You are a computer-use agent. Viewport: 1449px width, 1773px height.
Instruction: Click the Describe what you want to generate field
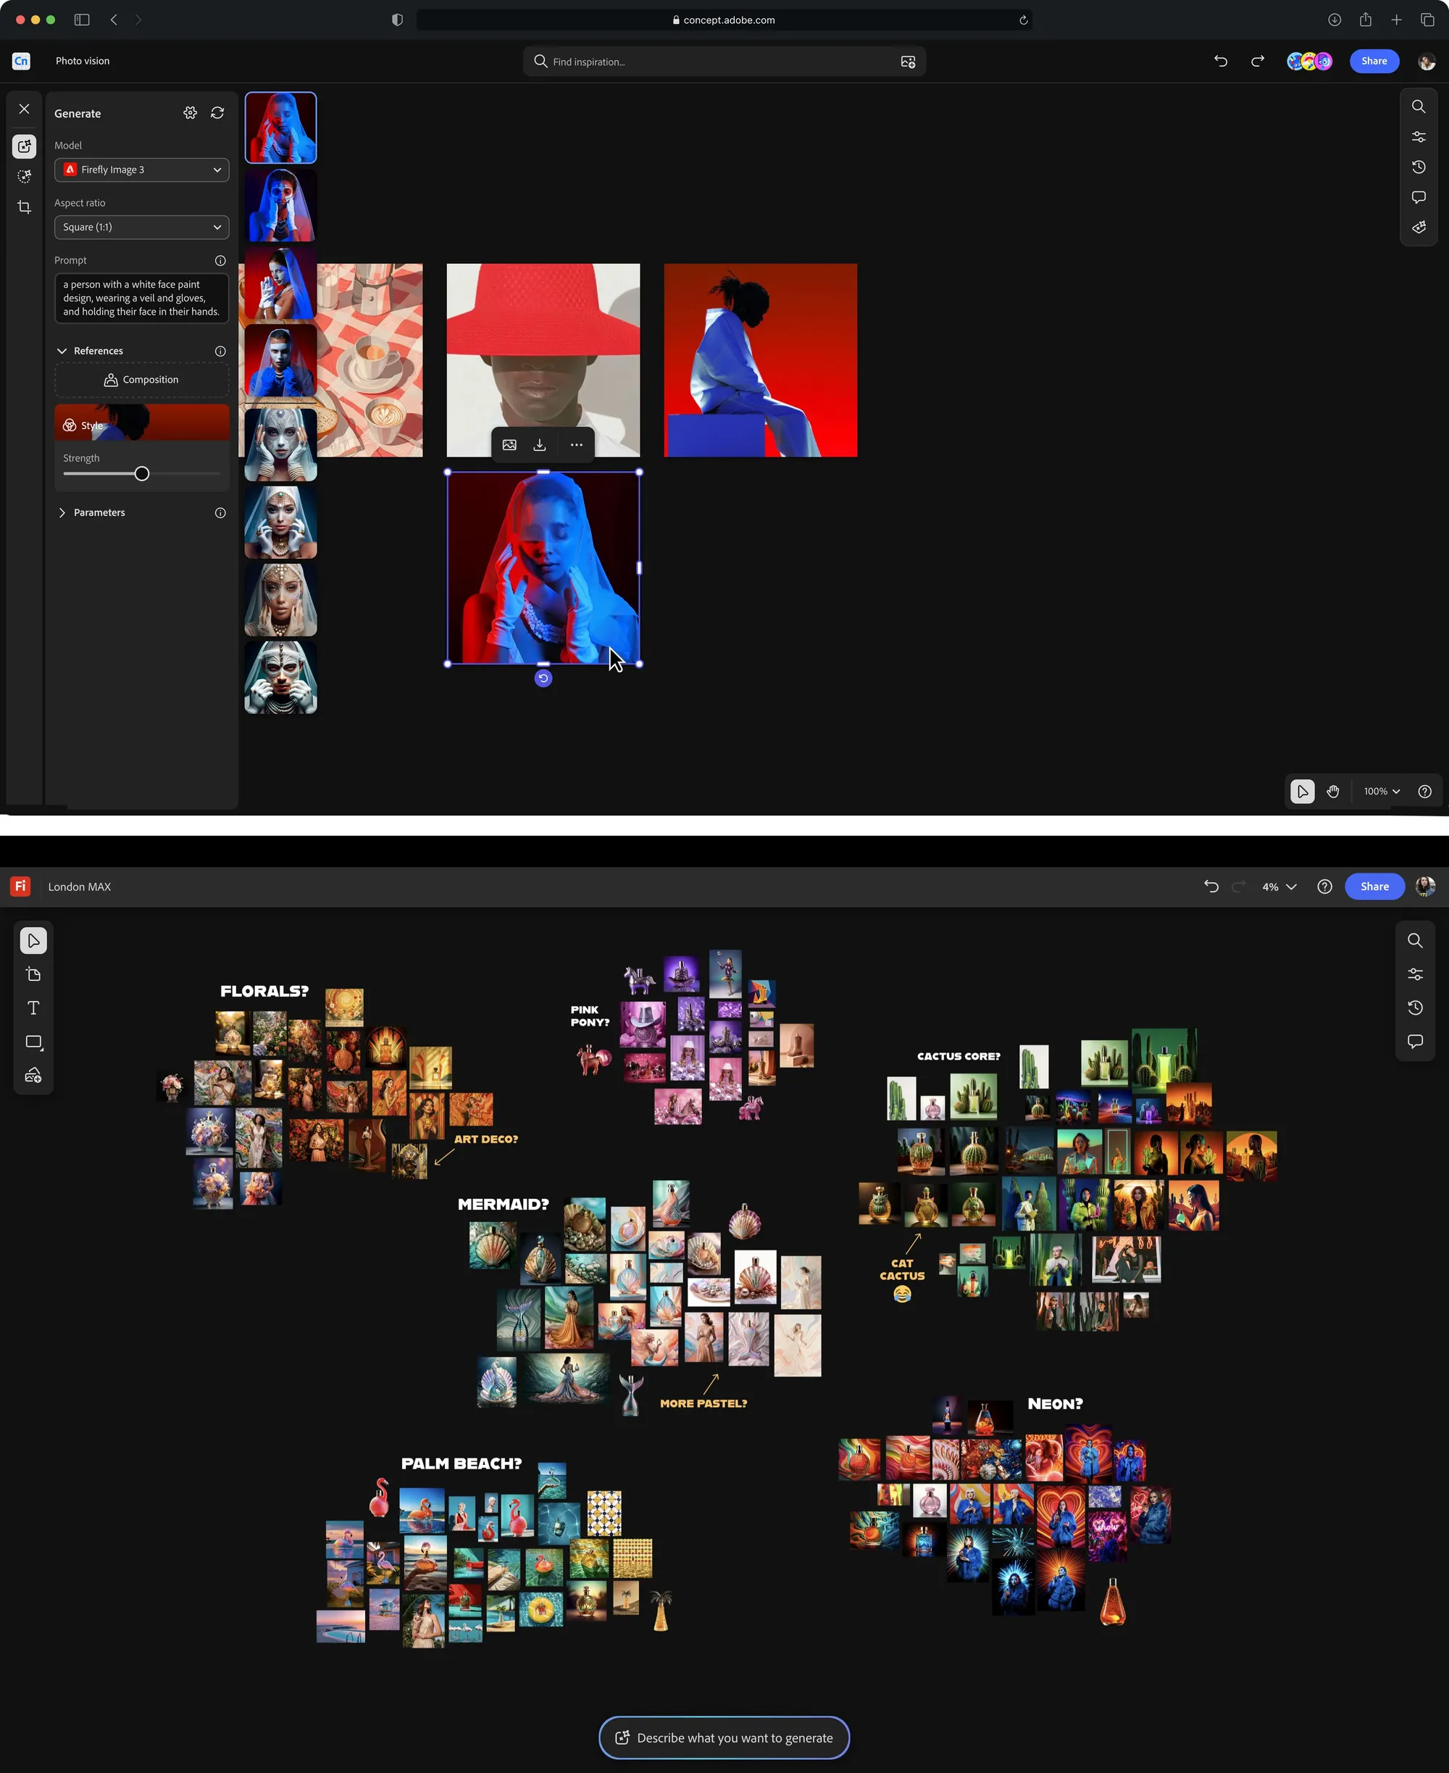tap(724, 1738)
